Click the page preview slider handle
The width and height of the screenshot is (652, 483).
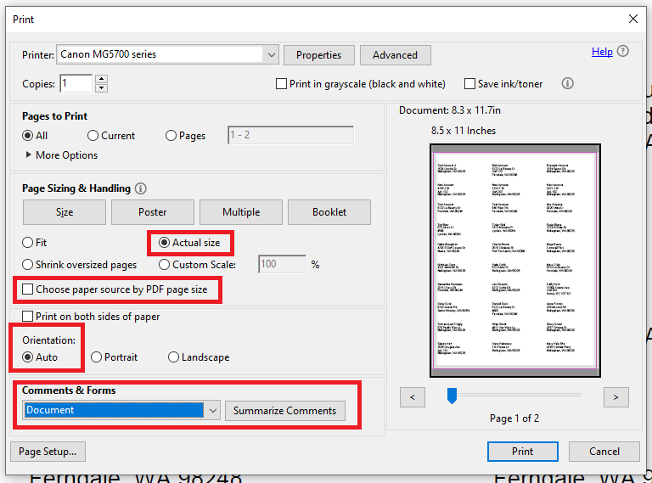[x=452, y=395]
